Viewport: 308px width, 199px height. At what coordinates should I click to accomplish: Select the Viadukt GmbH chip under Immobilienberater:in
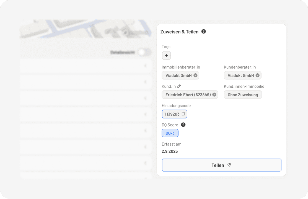click(x=178, y=75)
